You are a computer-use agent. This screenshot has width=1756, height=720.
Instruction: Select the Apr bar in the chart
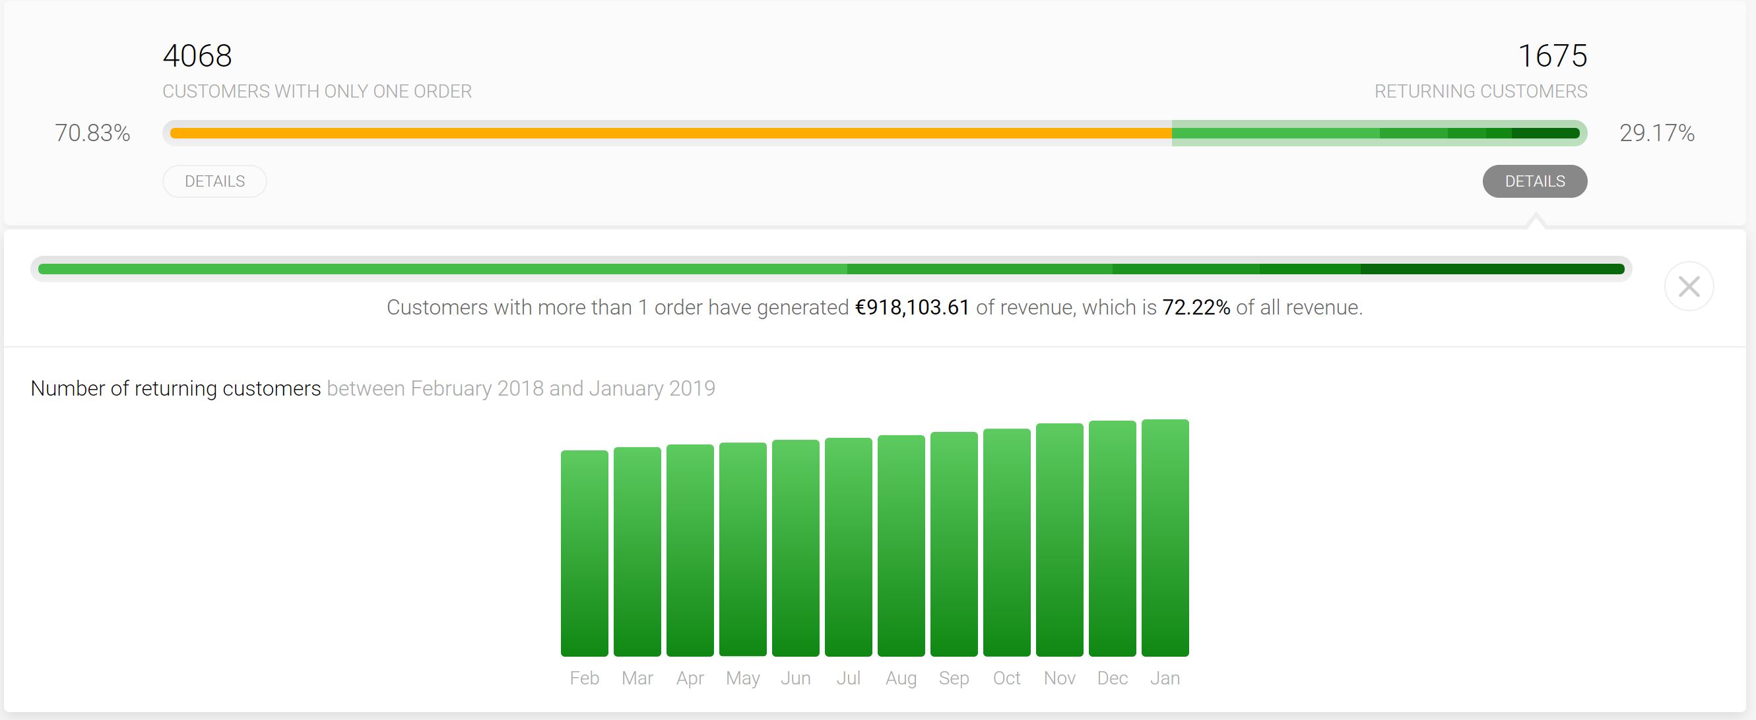tap(690, 551)
